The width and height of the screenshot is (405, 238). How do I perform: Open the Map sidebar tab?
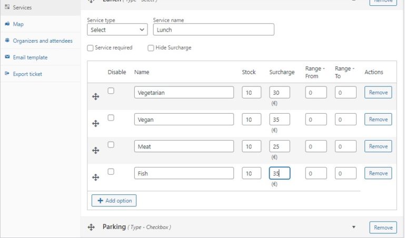click(x=41, y=24)
